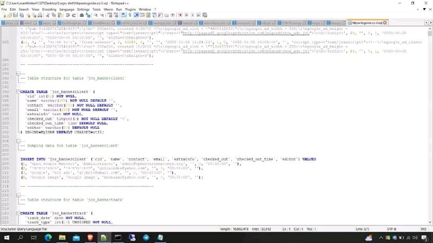Click the Undo arrow icon
The height and width of the screenshot is (243, 433).
(x=68, y=15)
